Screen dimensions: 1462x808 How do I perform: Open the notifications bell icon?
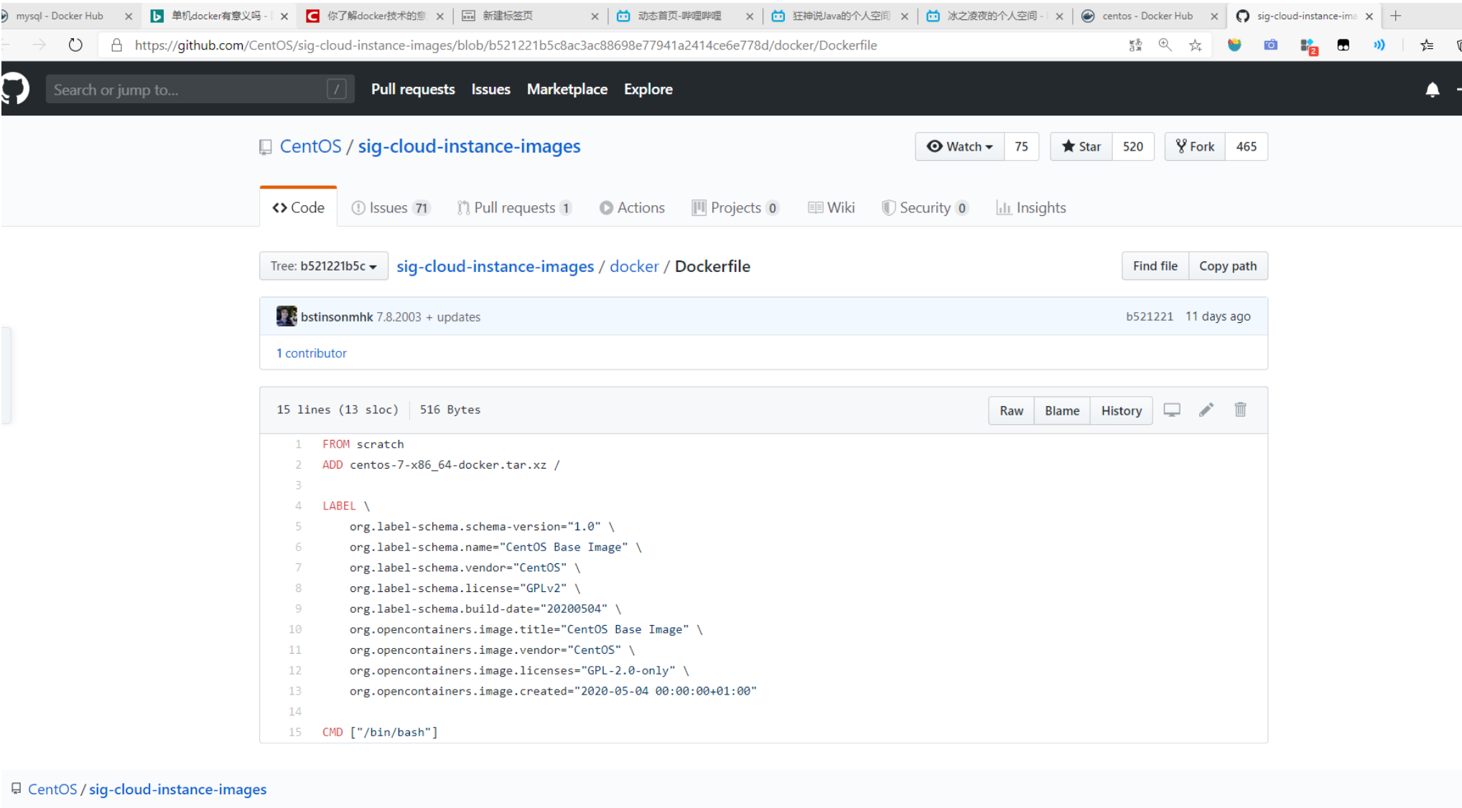point(1432,90)
